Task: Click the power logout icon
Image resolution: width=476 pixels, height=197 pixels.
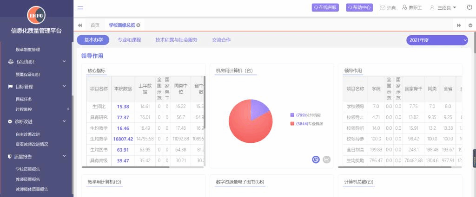Action: pos(469,7)
